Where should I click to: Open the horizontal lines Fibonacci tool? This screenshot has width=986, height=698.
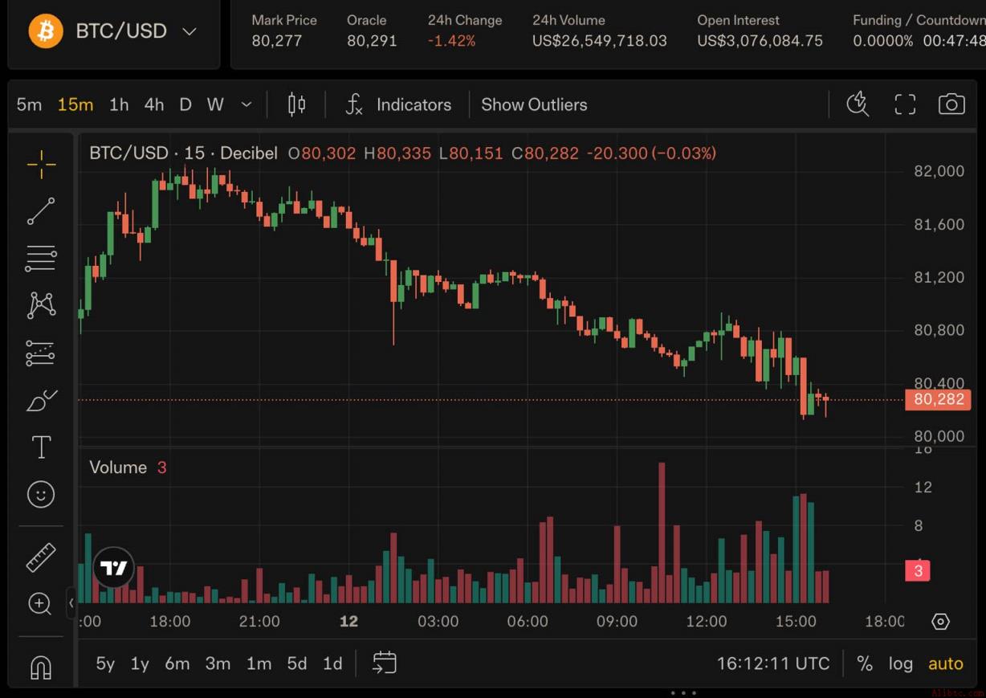click(41, 259)
